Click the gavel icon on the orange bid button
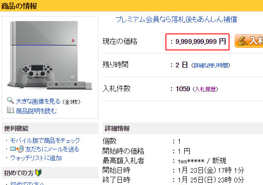263x185 pixels. click(243, 41)
